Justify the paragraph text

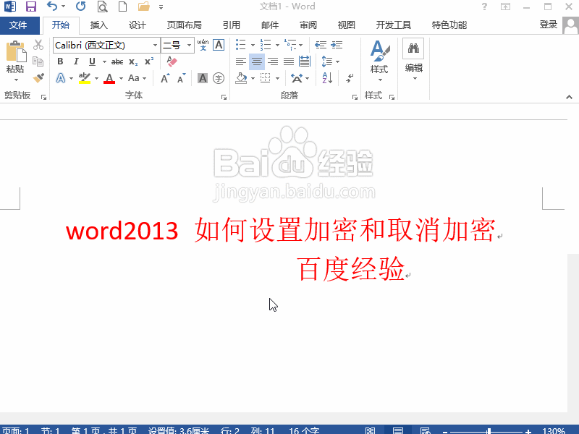(289, 61)
